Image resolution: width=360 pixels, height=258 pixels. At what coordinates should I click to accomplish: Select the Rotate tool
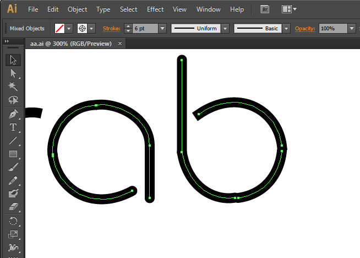(13, 221)
